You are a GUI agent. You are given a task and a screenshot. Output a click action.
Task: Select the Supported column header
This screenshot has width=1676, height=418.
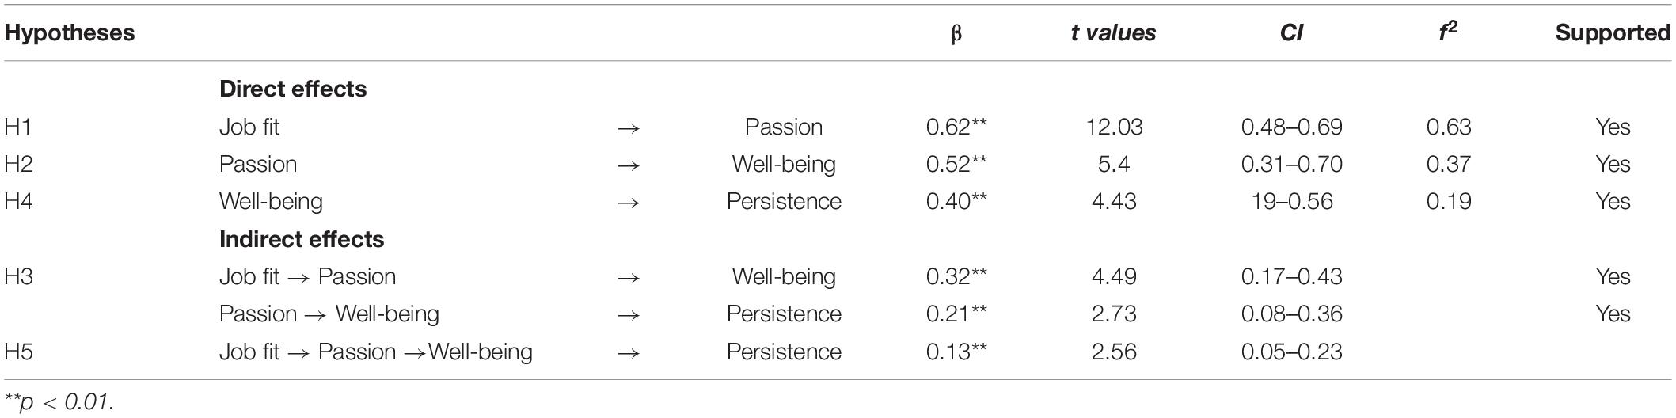1613,33
